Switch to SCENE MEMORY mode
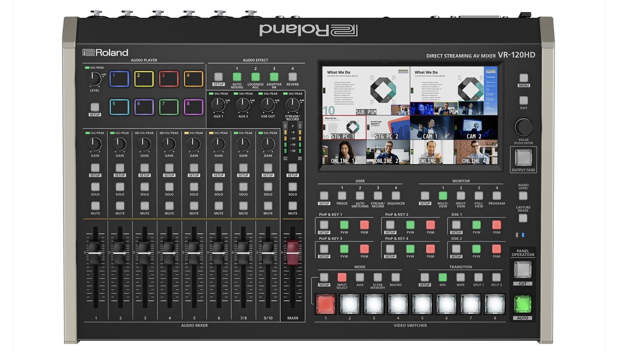Image resolution: width=626 pixels, height=352 pixels. tap(378, 277)
